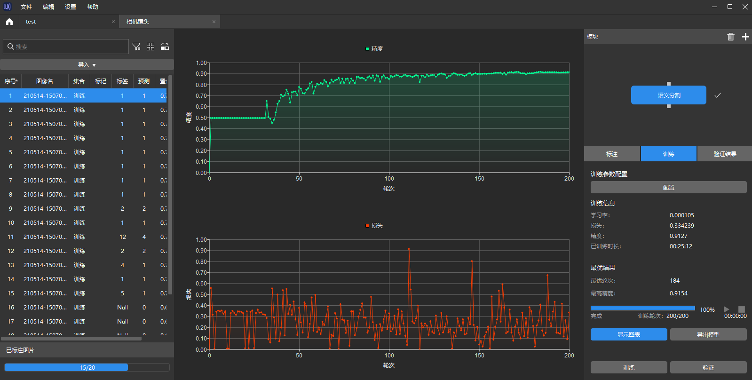Open the filter options icon
The height and width of the screenshot is (380, 752).
tap(136, 47)
